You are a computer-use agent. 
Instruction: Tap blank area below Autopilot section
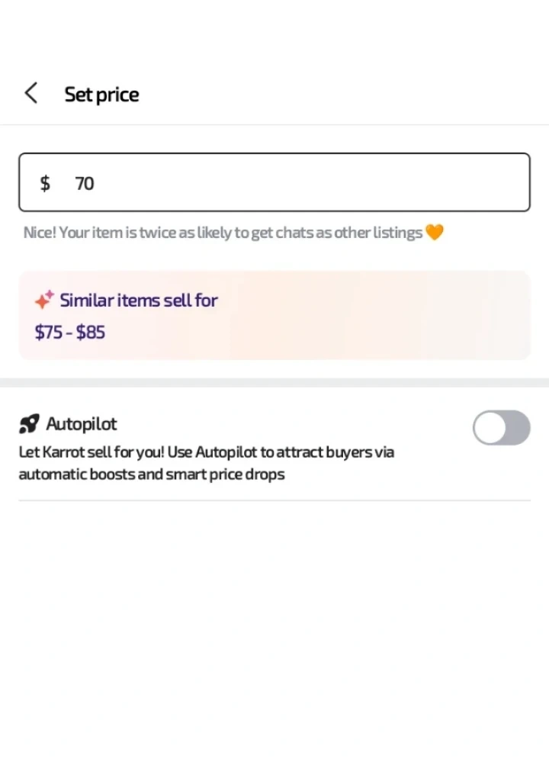coord(274,626)
